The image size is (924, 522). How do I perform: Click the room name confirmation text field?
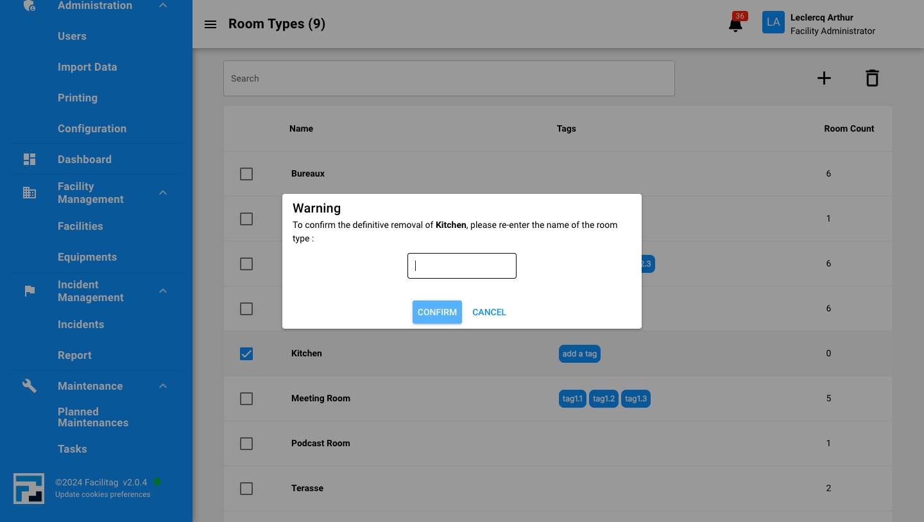click(462, 266)
